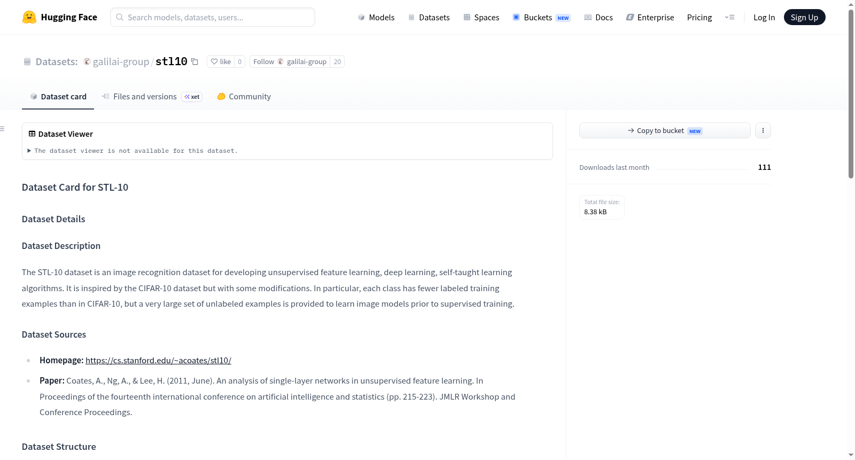The height and width of the screenshot is (460, 855).
Task: Open the table of contents sidebar icon
Action: (2, 129)
